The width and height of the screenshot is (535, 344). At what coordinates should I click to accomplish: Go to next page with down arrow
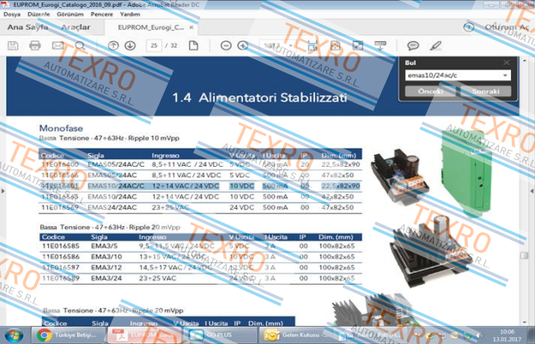coord(130,46)
